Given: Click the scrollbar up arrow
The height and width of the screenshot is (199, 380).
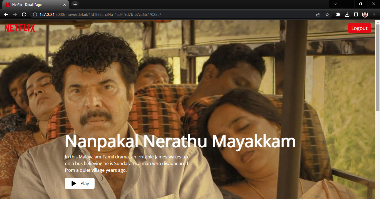Looking at the screenshot, I should (x=377, y=22).
